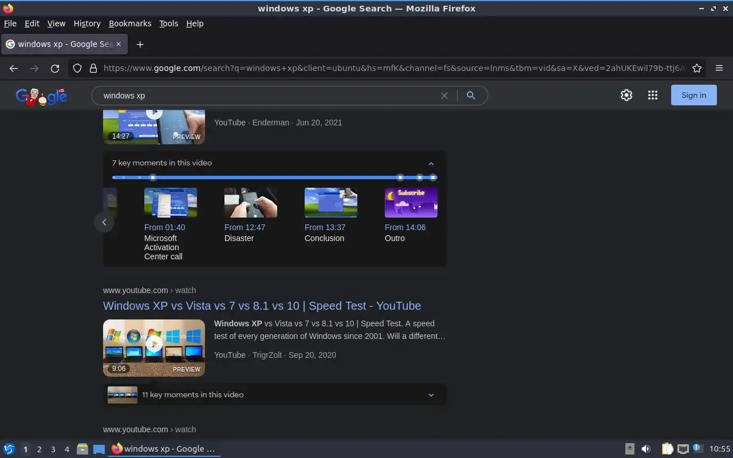733x458 pixels.
Task: Click the www.youtube.com › watch breadcrumb above Speed Test
Action: [149, 290]
